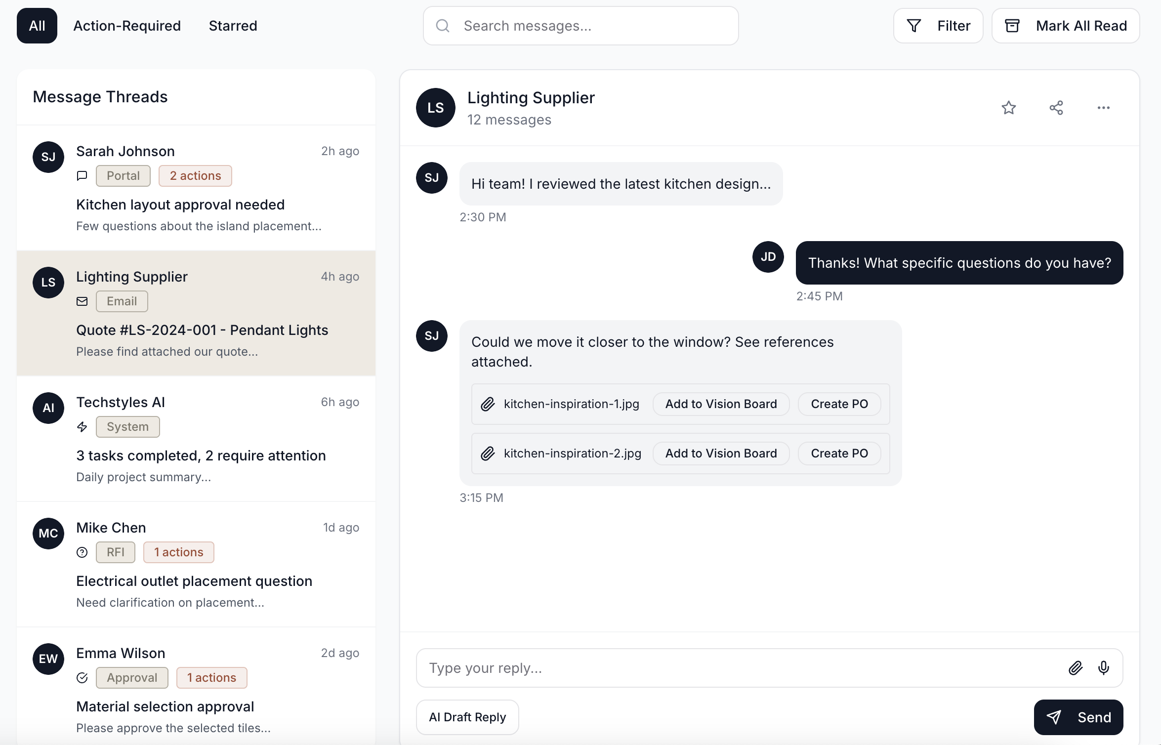
Task: Toggle the Email label on Lighting Supplier thread
Action: click(122, 301)
